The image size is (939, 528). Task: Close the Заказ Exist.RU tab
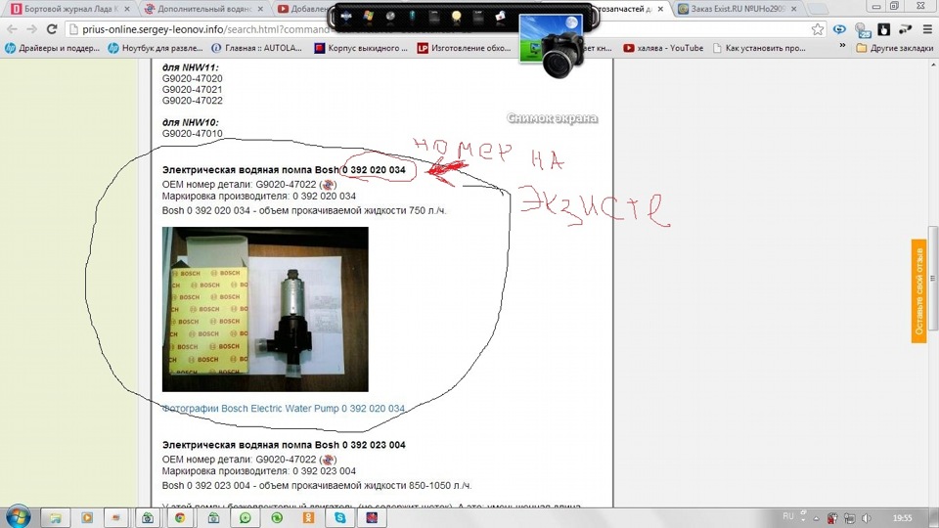(794, 9)
